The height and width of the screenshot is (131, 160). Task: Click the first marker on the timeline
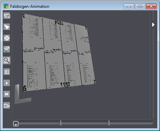[61, 123]
